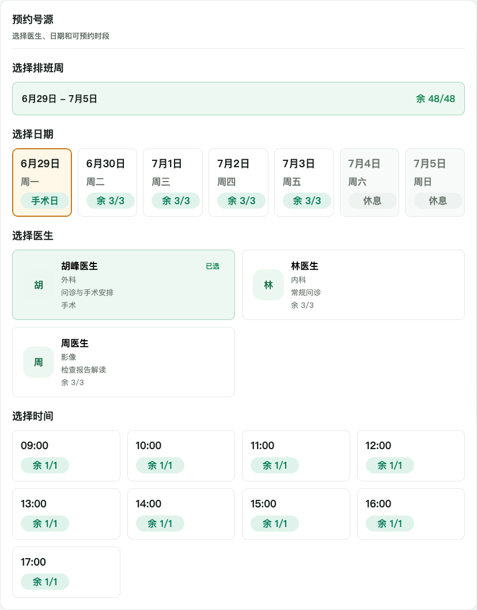The height and width of the screenshot is (610, 477).
Task: Pick the 7月1日 周三 date card
Action: click(x=173, y=182)
